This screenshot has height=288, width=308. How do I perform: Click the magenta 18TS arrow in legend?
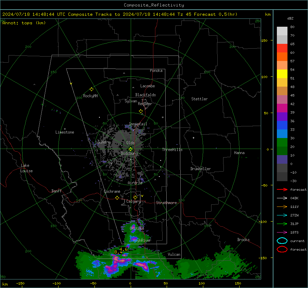[x=282, y=233]
